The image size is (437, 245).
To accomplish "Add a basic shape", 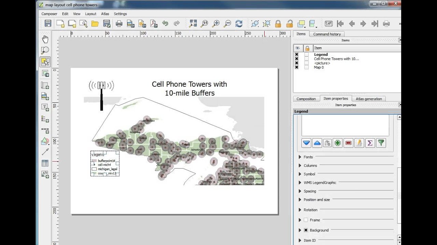I will click(x=45, y=141).
